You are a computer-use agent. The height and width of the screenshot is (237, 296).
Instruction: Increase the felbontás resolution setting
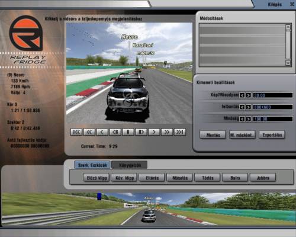pos(249,107)
